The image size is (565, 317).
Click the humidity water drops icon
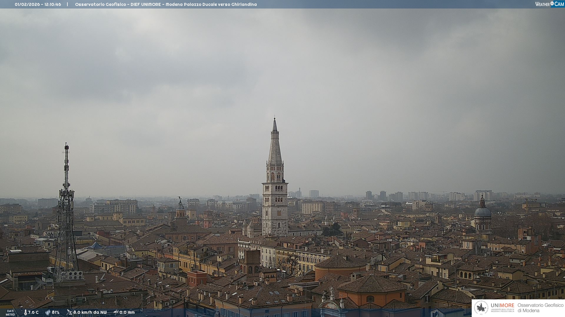click(48, 312)
